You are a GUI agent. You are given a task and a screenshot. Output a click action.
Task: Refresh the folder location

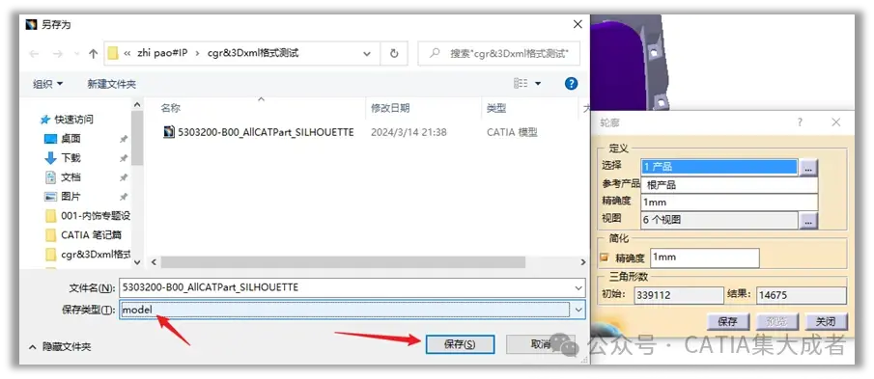click(x=394, y=53)
